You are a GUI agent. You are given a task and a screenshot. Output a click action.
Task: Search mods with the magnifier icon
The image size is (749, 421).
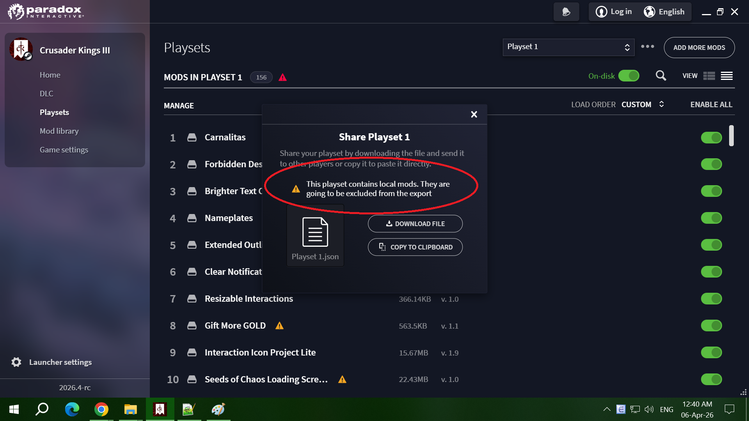661,76
